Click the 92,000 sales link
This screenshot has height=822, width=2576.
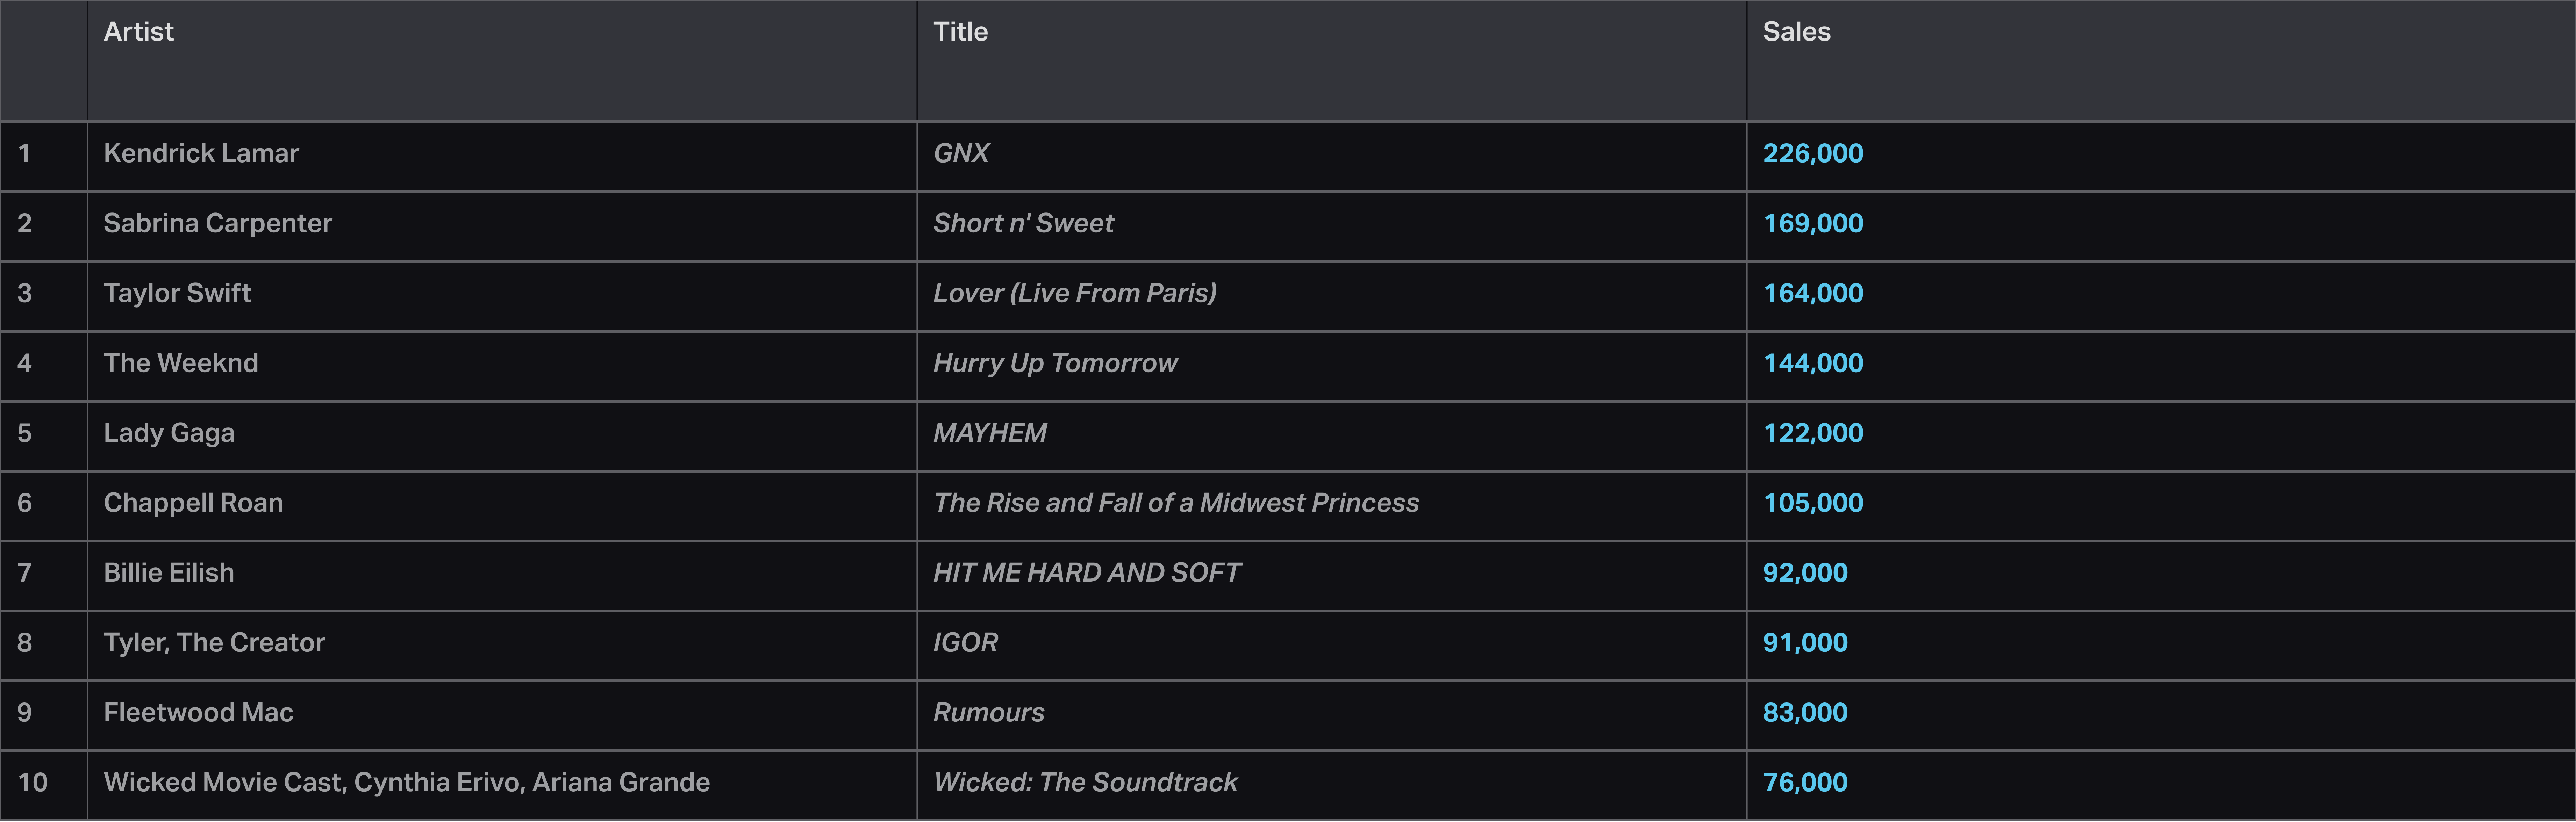pyautogui.click(x=1805, y=573)
